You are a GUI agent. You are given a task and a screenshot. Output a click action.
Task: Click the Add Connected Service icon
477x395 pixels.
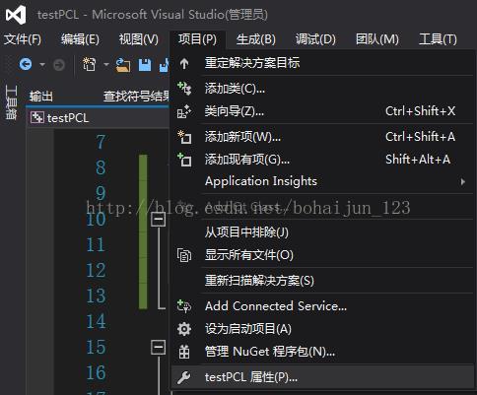[x=184, y=306]
